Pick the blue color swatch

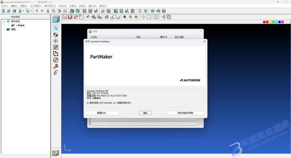[279, 22]
